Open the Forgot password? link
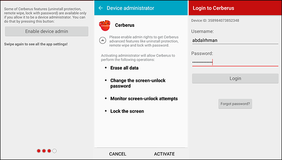 tap(235, 104)
